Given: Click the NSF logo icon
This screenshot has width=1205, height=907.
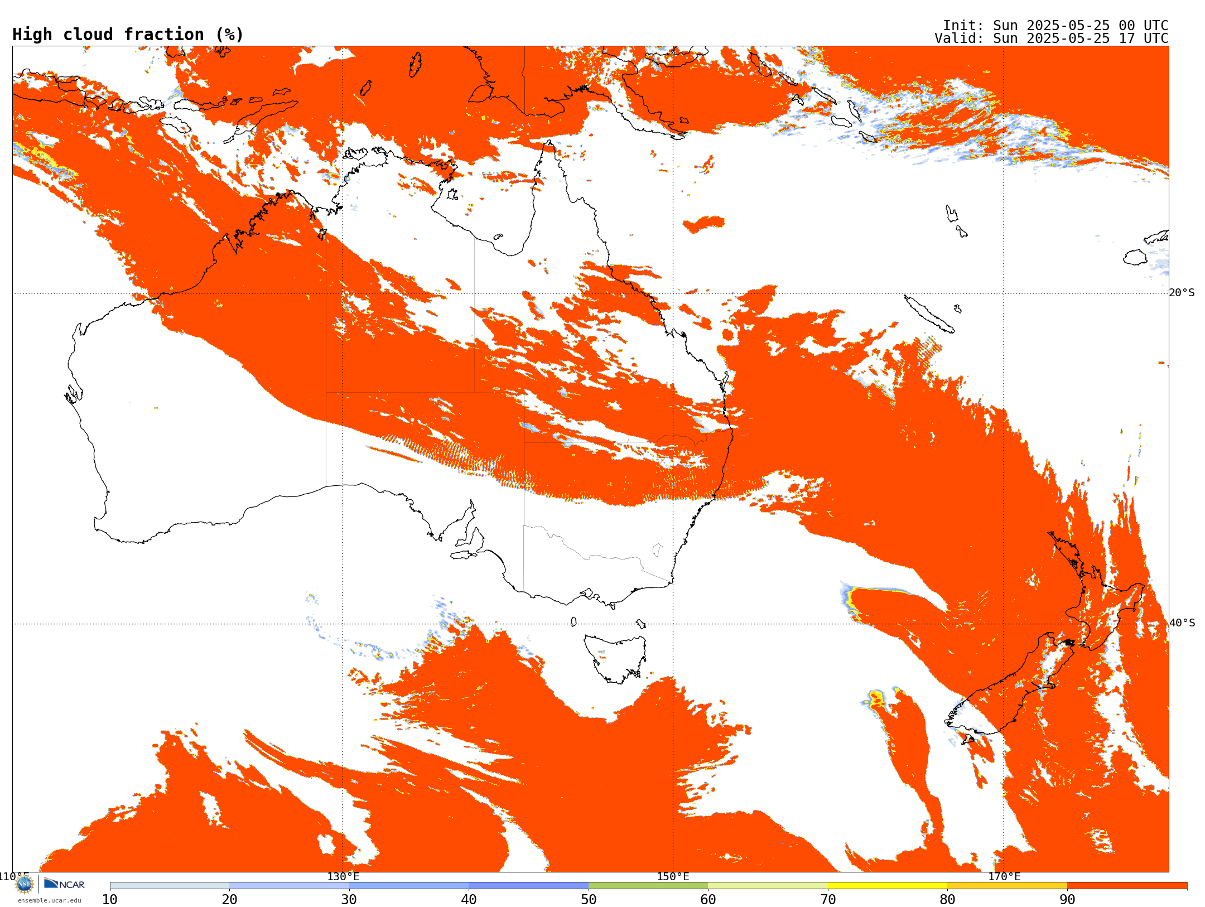Looking at the screenshot, I should pyautogui.click(x=25, y=884).
